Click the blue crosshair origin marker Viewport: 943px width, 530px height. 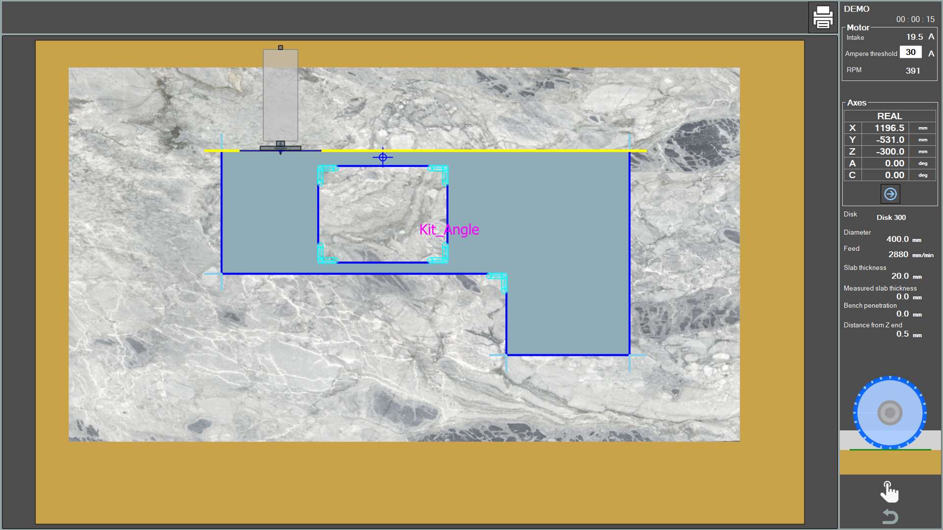[x=383, y=158]
